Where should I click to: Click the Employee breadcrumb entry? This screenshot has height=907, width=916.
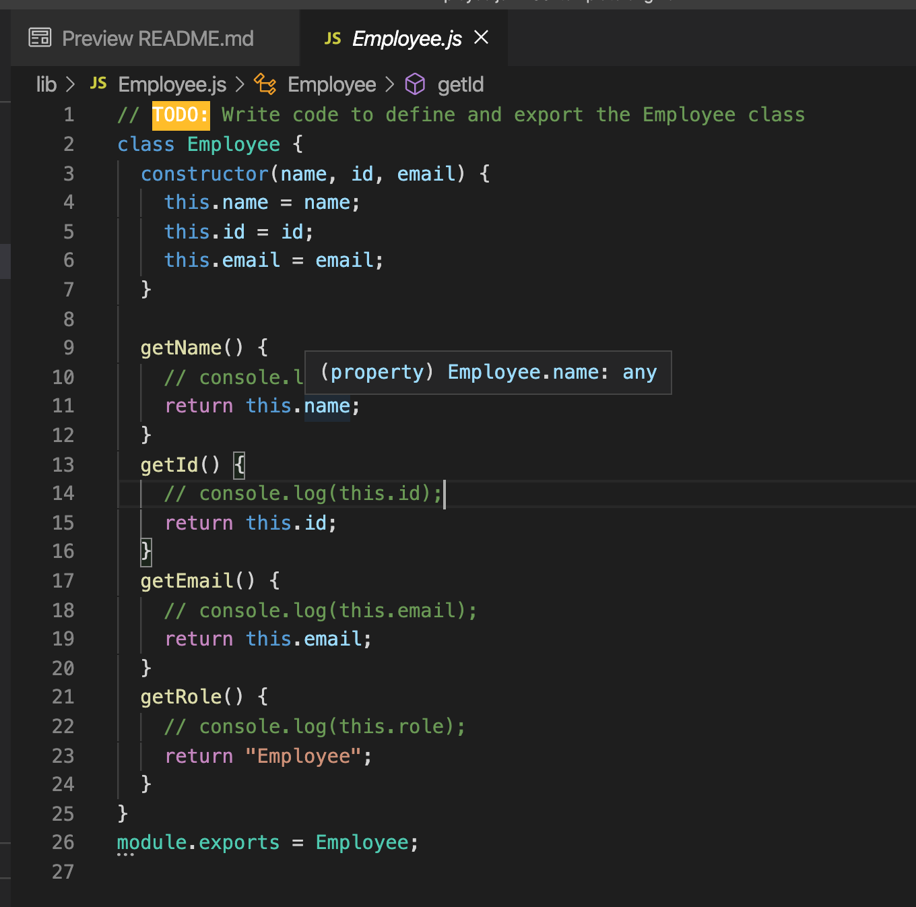(x=331, y=84)
